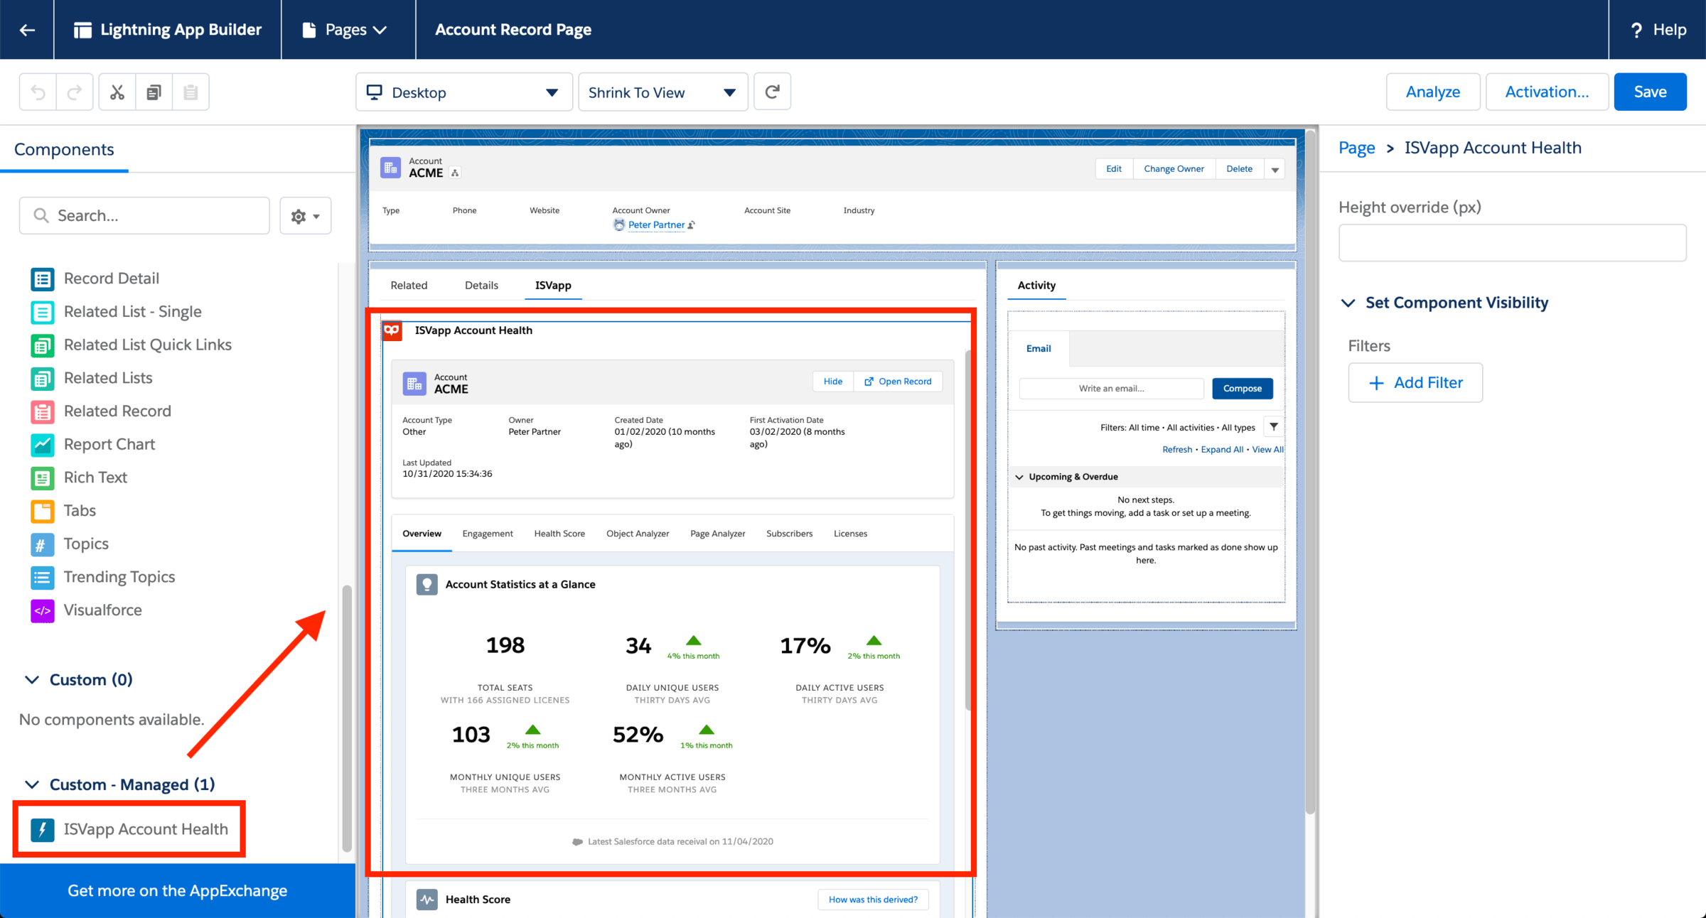Open the Desktop form factor dropdown

click(464, 92)
